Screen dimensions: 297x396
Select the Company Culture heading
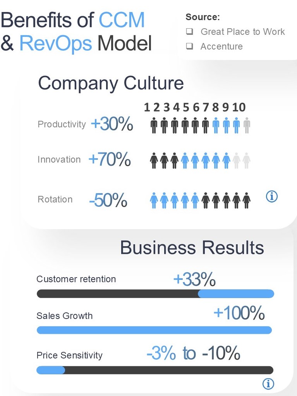111,83
